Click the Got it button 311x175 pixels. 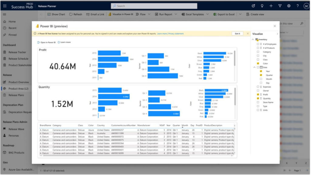238,33
